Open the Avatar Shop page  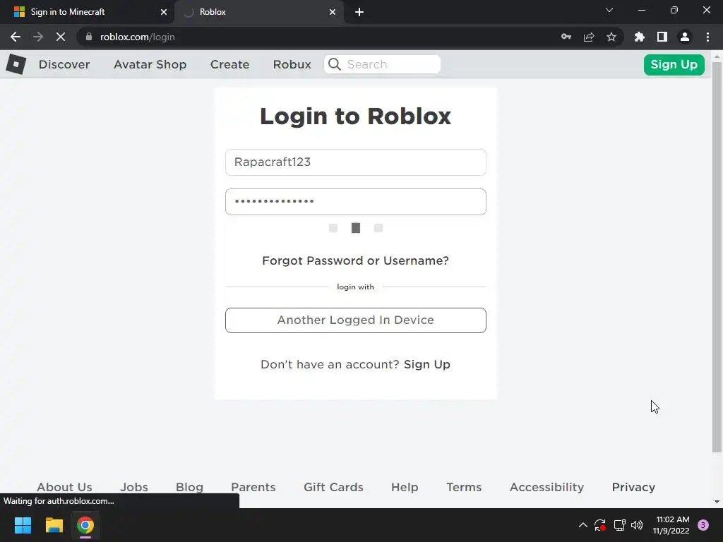[150, 64]
